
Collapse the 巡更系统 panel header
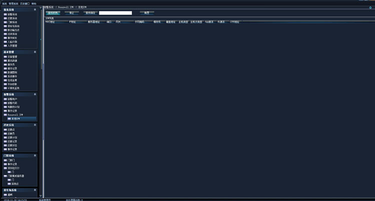(x=35, y=125)
